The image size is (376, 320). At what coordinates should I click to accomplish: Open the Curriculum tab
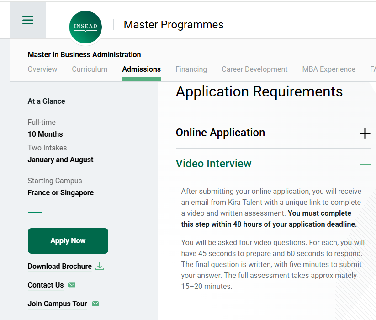point(90,69)
